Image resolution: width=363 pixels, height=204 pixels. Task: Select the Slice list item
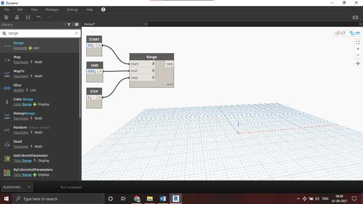[40, 88]
